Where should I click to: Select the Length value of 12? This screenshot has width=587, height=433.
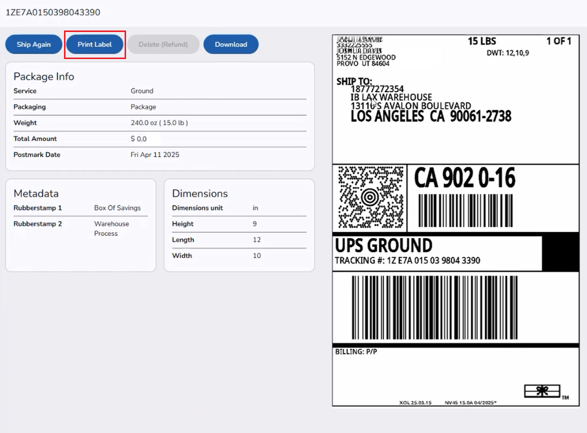click(256, 240)
